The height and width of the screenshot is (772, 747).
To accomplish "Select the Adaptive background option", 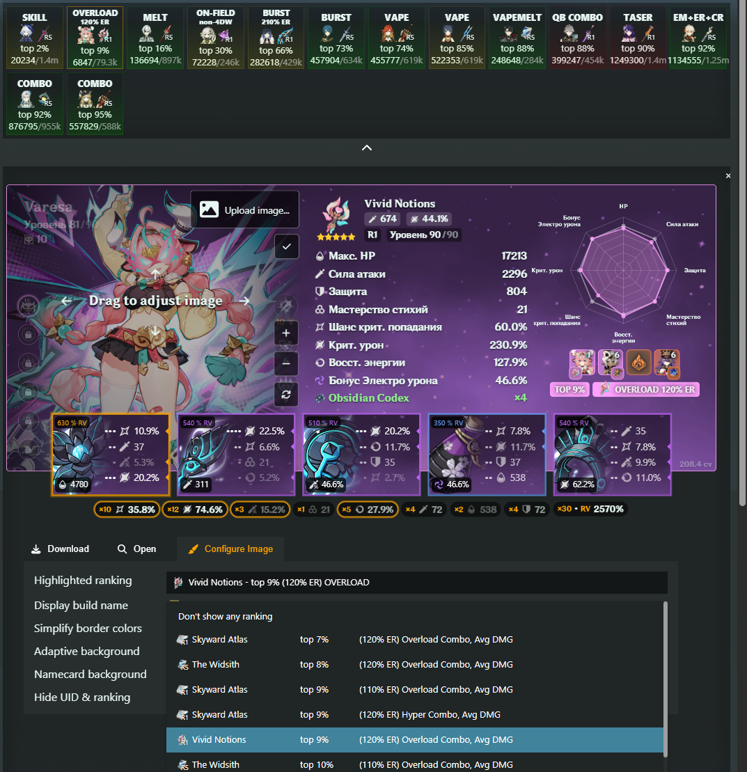I will [86, 652].
